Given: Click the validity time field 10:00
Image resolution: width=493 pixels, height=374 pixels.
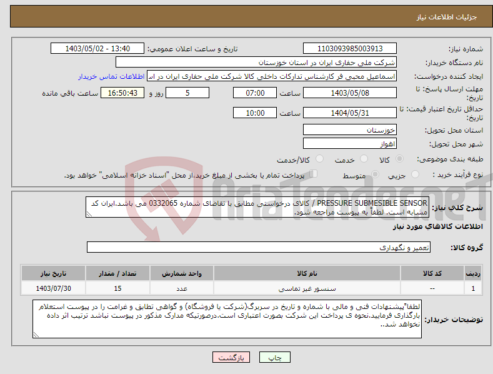Looking at the screenshot, I should [255, 113].
